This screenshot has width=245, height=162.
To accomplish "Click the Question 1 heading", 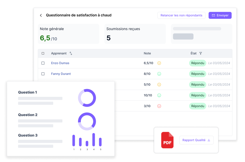I will click(27, 92).
